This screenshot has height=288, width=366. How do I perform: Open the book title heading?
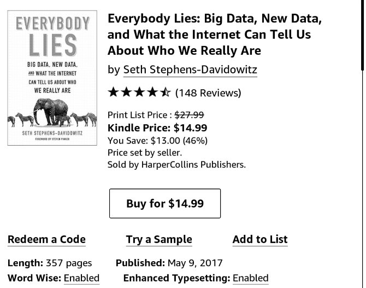(x=215, y=34)
